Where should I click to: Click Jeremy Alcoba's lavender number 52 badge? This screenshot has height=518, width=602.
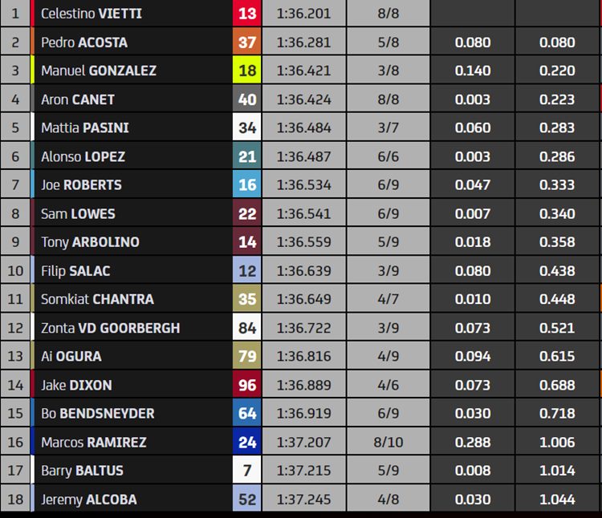point(247,499)
